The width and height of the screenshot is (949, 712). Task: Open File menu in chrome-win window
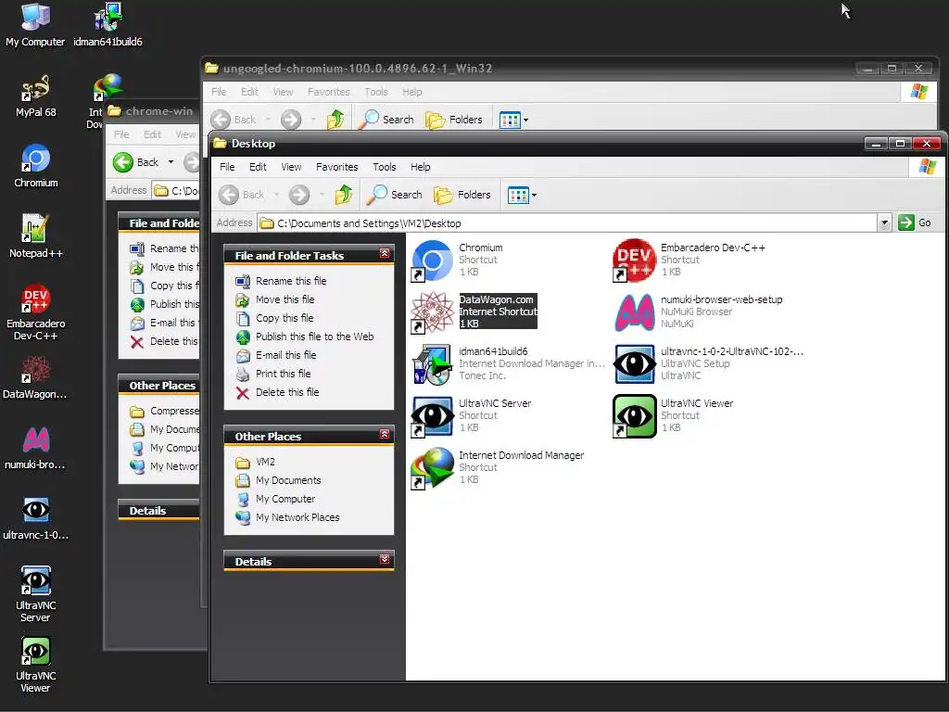pyautogui.click(x=121, y=134)
